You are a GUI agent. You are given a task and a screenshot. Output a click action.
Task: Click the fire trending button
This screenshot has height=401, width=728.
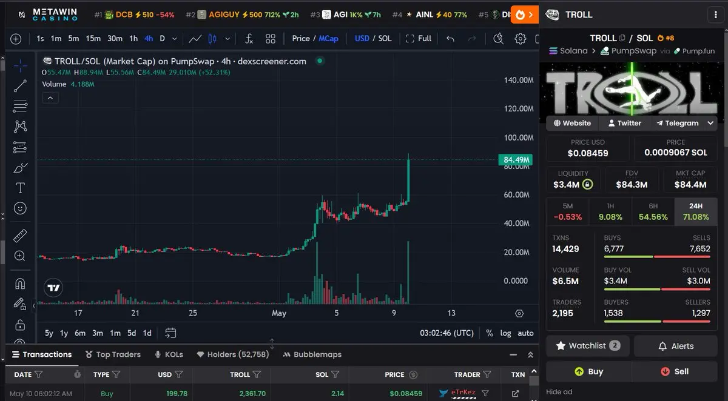pos(524,15)
